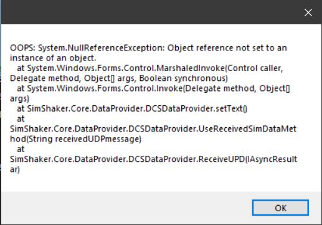
Task: Click the ReceiveUPD(IAsyncResult stack line
Action: (x=153, y=160)
